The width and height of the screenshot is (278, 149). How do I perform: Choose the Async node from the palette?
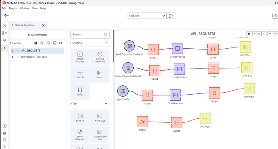click(100, 74)
